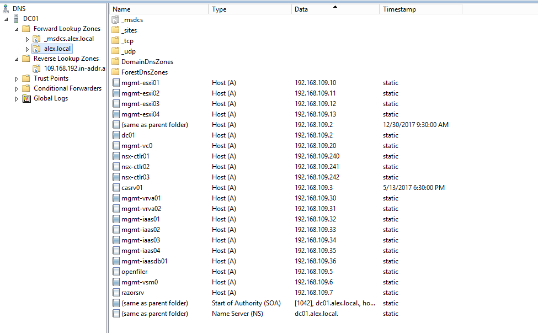Screen dimensions: 538x333
Task: Select Reverse Lookup Zones in tree
Action: coord(66,59)
